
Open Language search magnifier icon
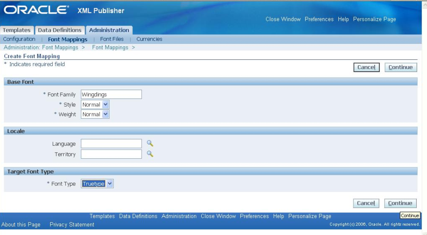[150, 143]
